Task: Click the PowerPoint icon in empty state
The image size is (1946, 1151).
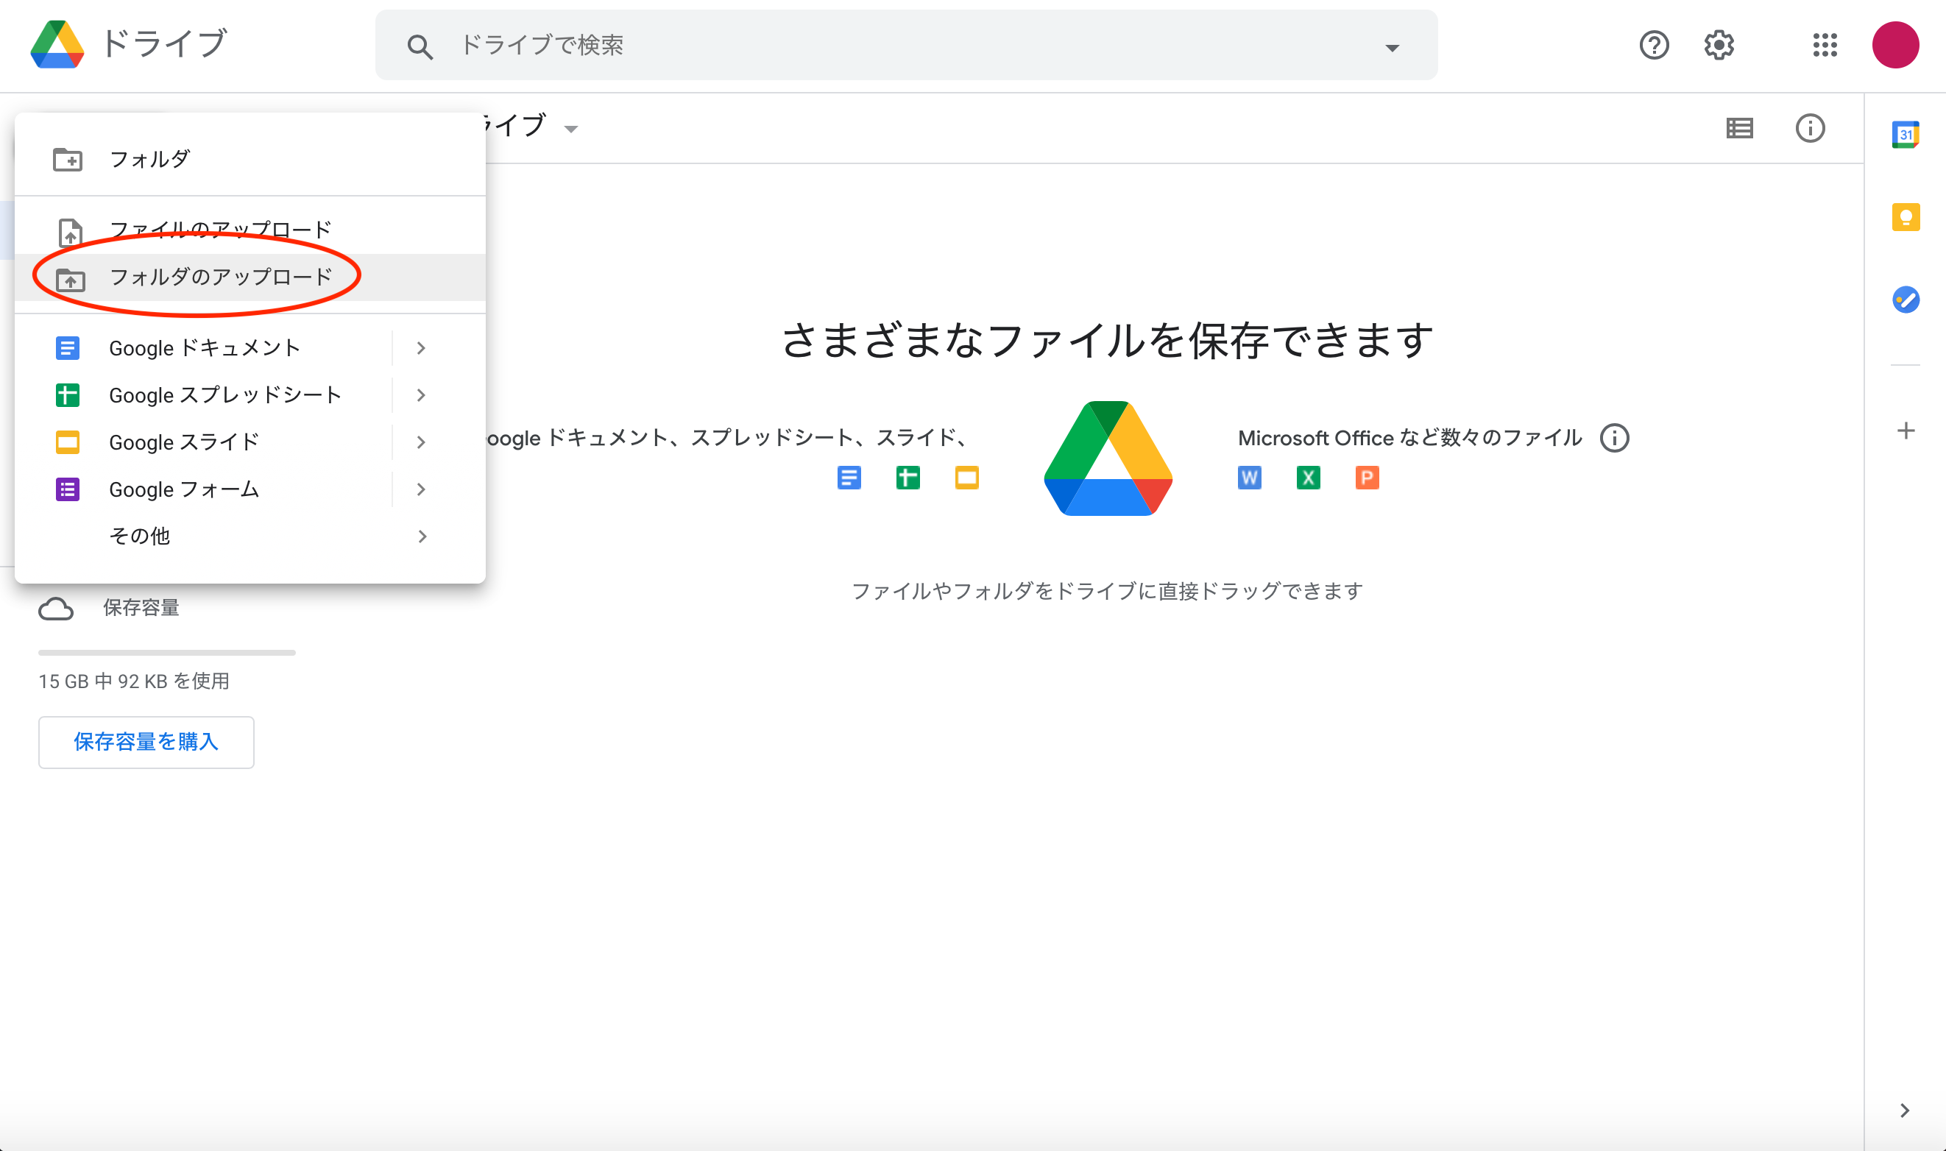Action: click(x=1367, y=478)
